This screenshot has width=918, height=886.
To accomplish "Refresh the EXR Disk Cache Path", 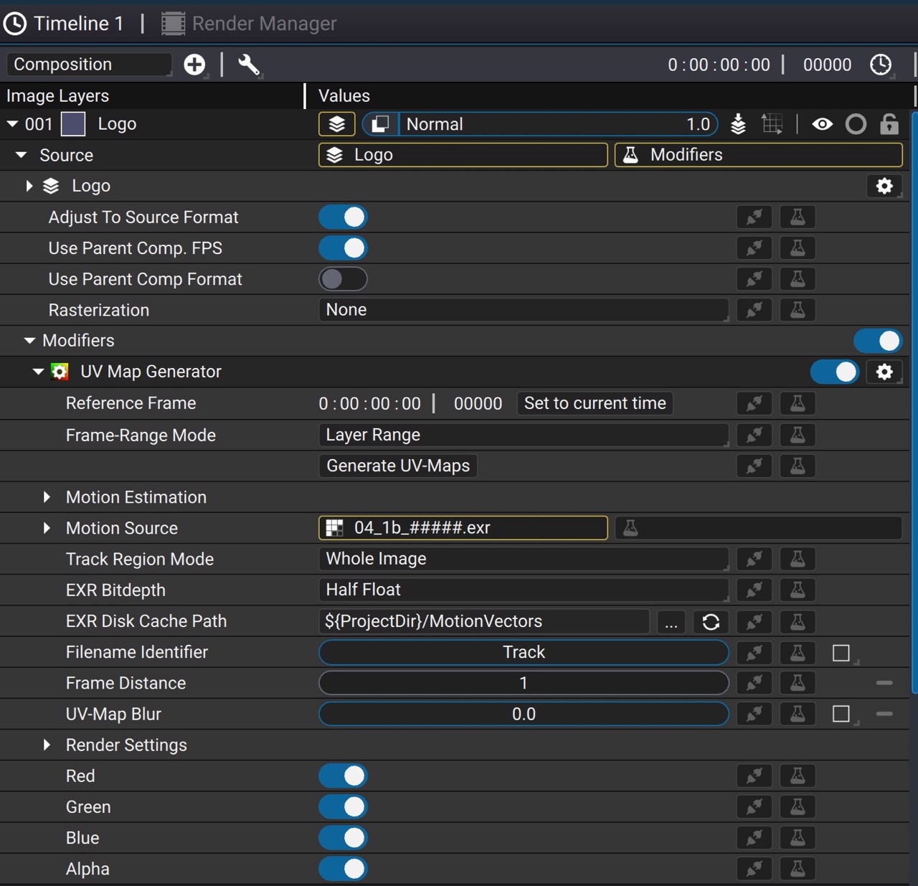I will [x=711, y=621].
